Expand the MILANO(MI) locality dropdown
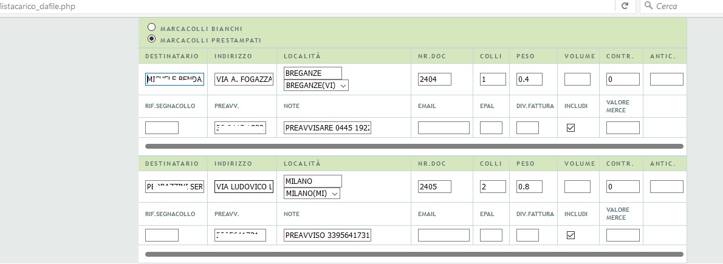 click(312, 194)
